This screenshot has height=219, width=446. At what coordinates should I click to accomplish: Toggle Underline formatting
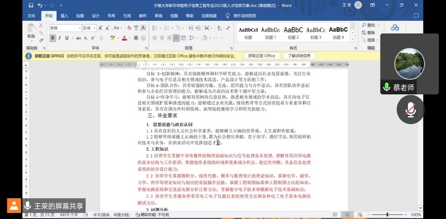point(67,38)
